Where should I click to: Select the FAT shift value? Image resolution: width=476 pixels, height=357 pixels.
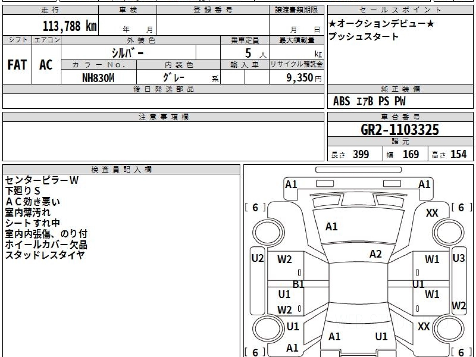point(17,65)
